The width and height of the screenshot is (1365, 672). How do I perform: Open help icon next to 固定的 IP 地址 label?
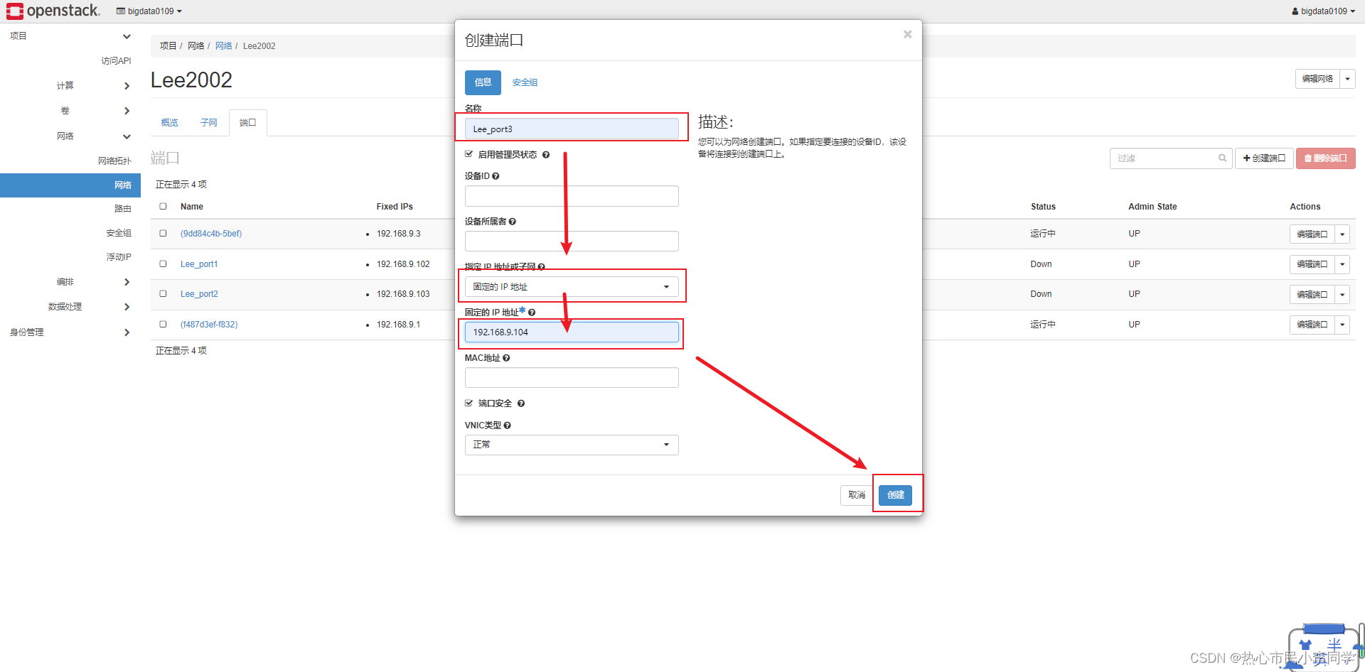(532, 313)
